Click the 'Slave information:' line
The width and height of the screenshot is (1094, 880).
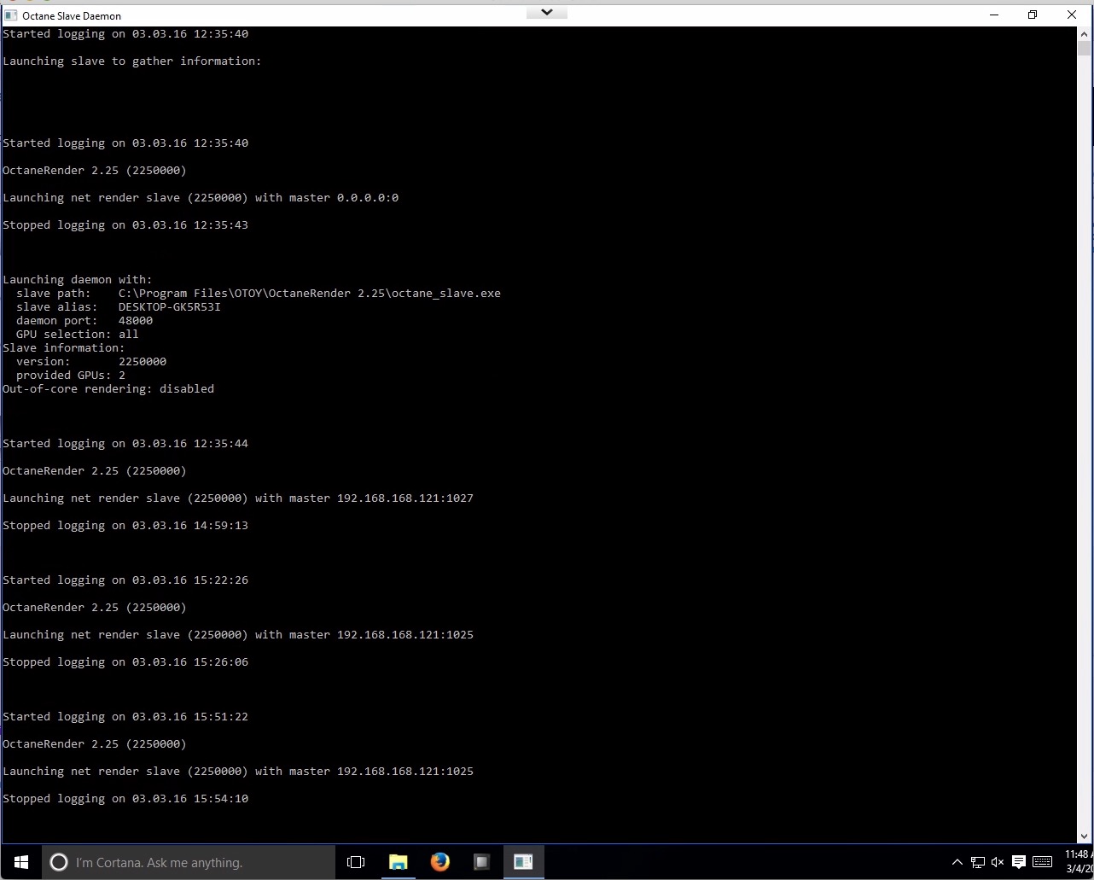[x=64, y=348]
